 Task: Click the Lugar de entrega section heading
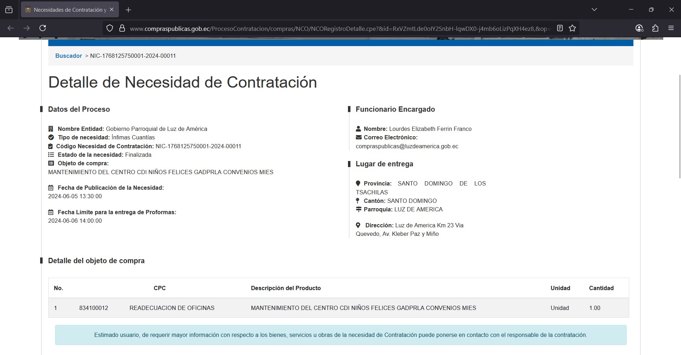385,164
